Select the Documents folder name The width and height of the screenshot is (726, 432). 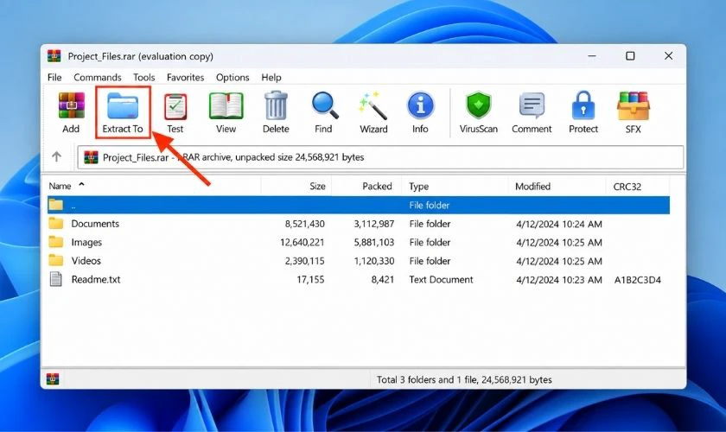point(95,224)
